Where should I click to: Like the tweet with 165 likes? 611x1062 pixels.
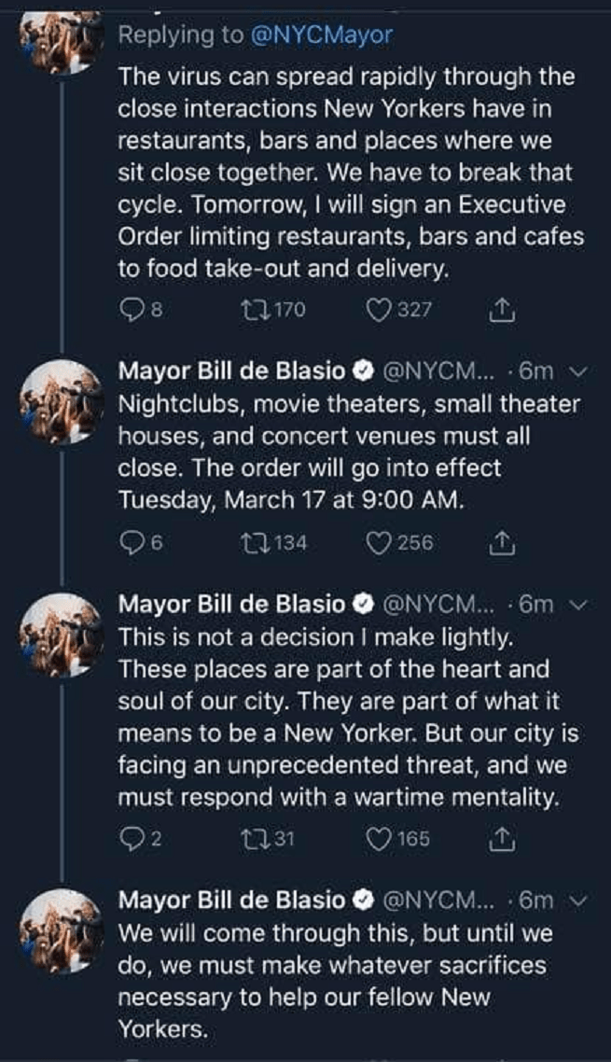[x=379, y=838]
